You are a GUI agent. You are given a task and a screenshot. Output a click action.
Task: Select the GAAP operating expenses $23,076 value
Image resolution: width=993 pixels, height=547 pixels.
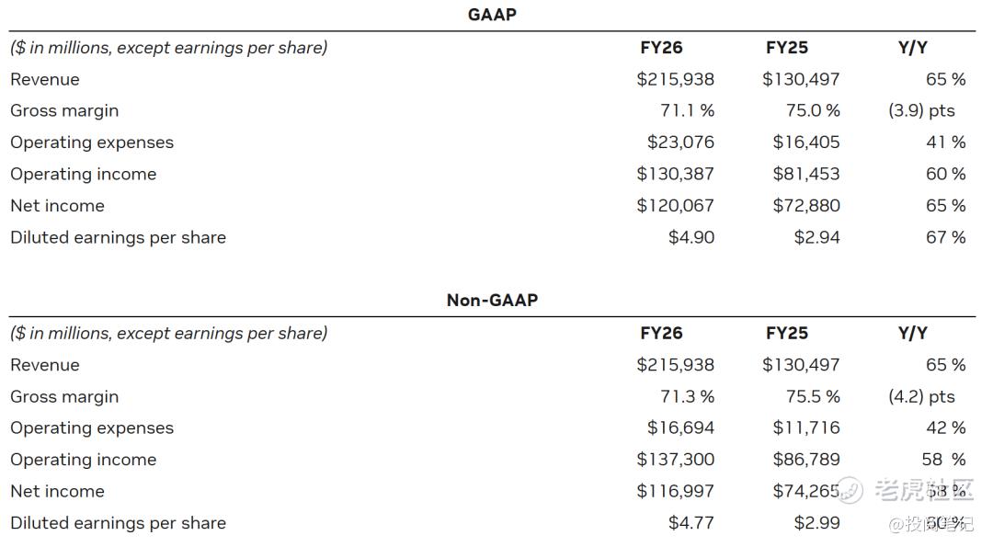(680, 142)
